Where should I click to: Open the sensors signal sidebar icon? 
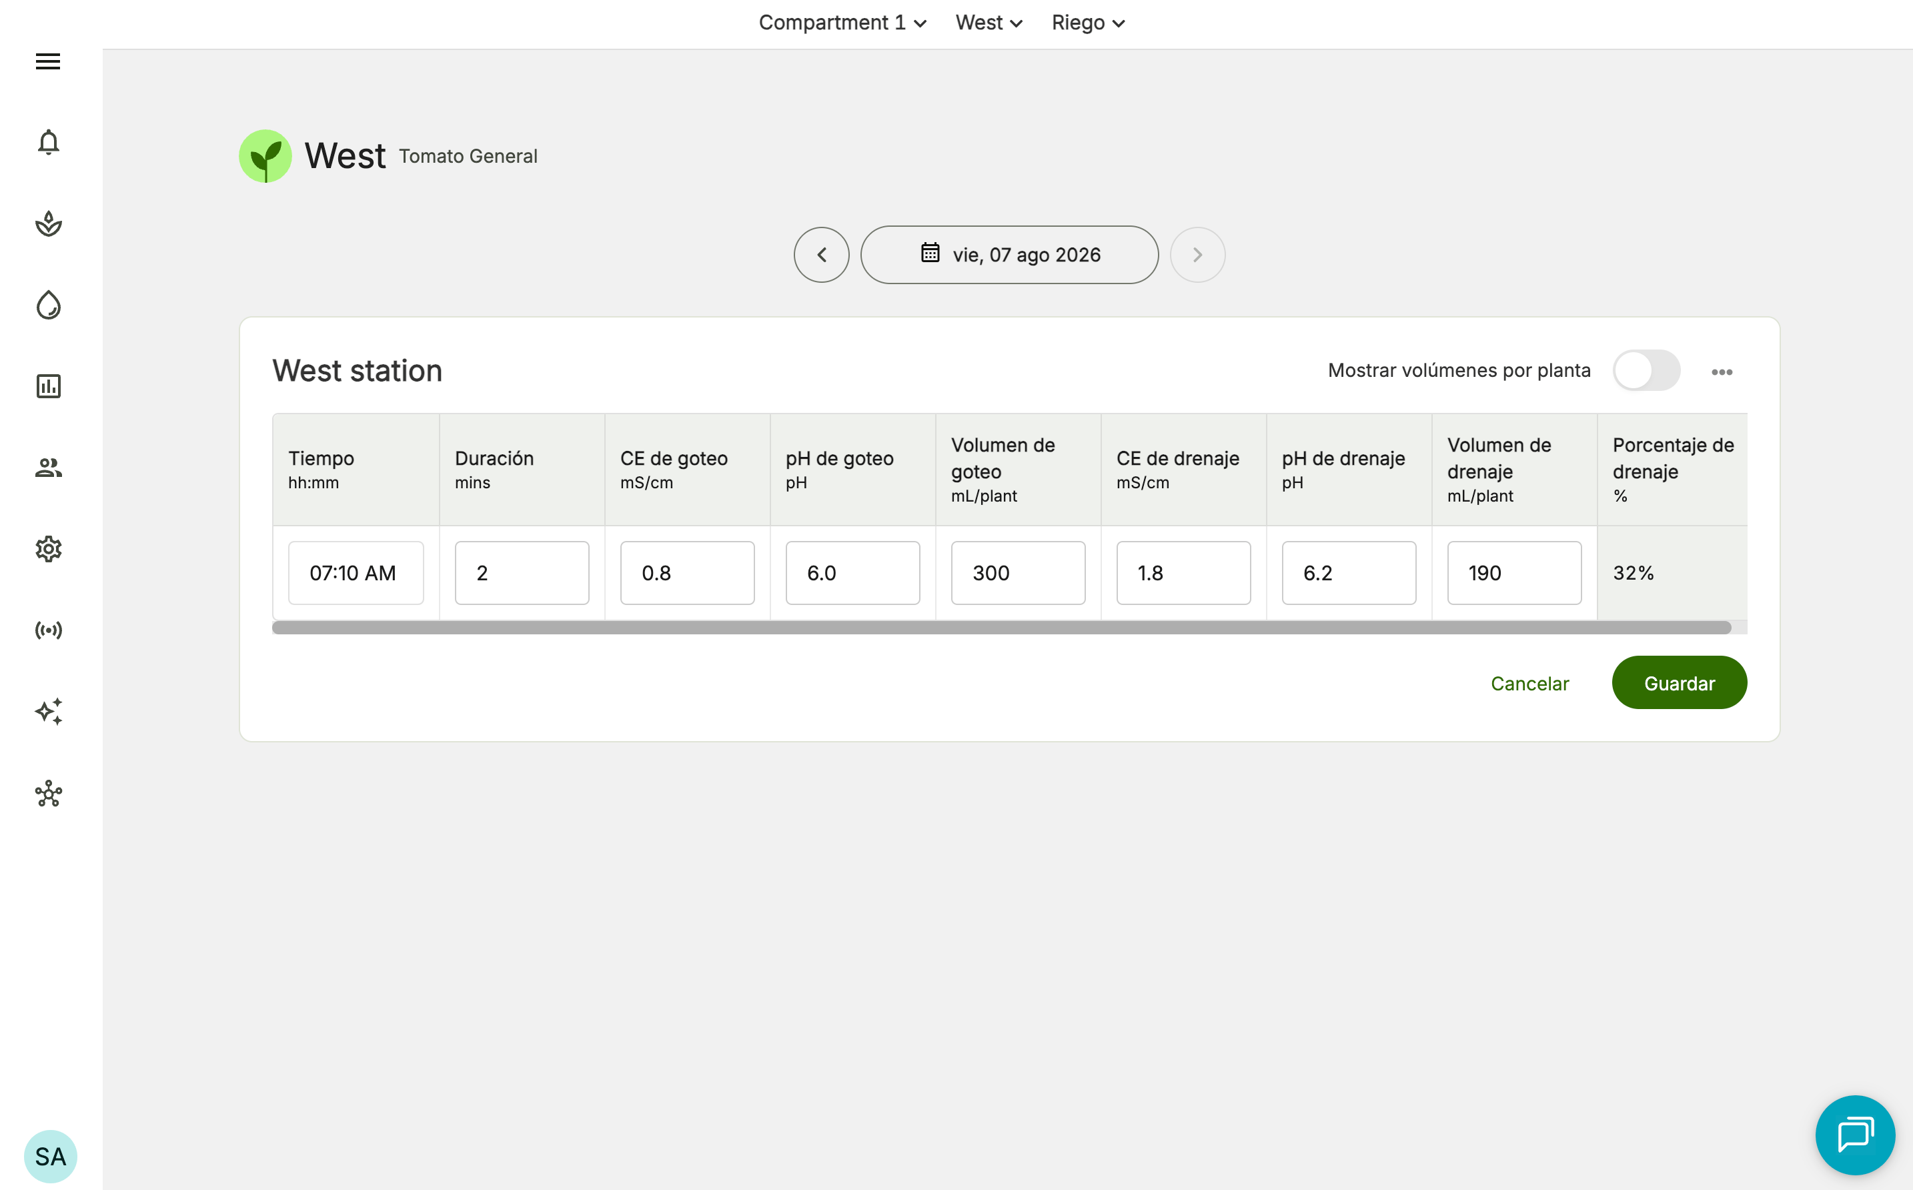click(48, 630)
